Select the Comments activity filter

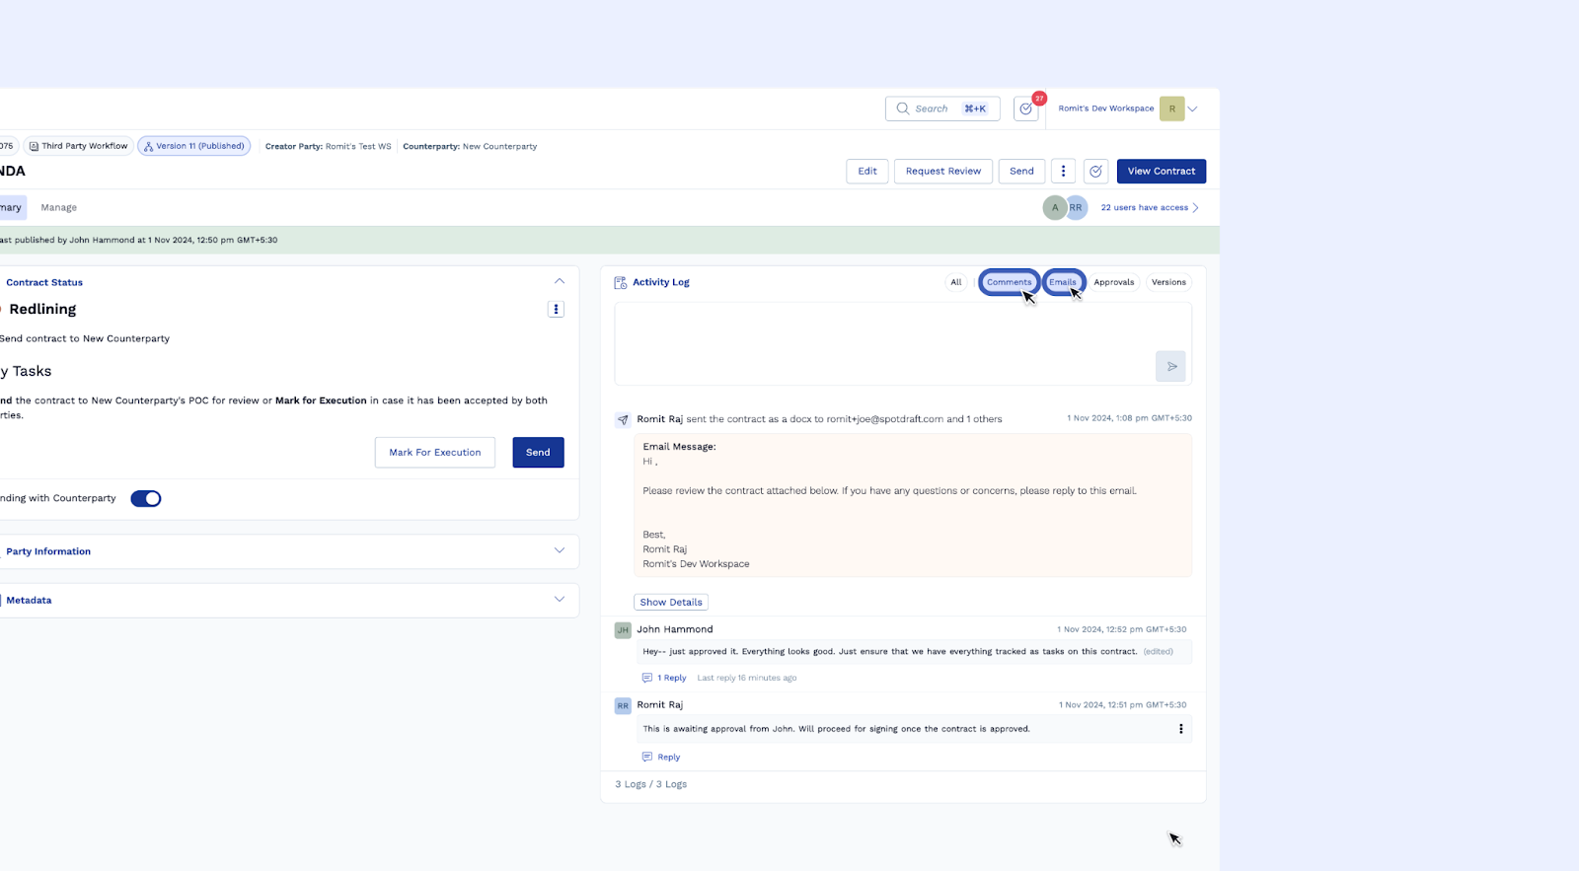(1009, 282)
